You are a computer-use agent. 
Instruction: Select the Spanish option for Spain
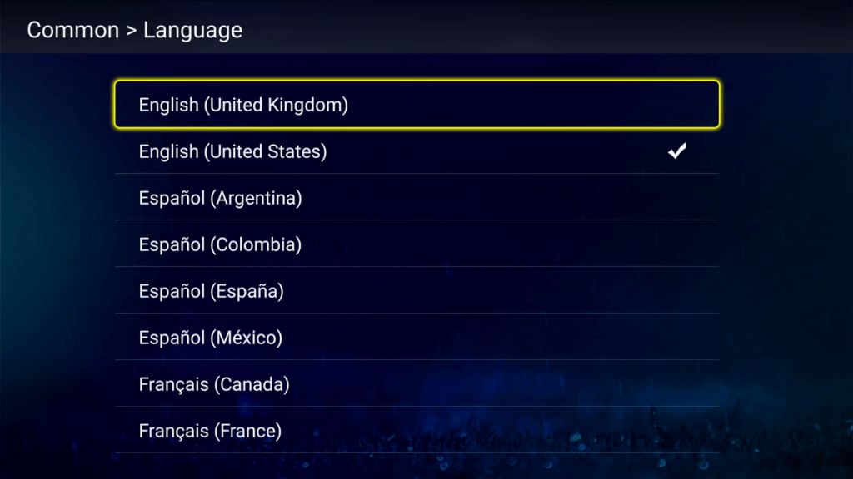click(417, 292)
